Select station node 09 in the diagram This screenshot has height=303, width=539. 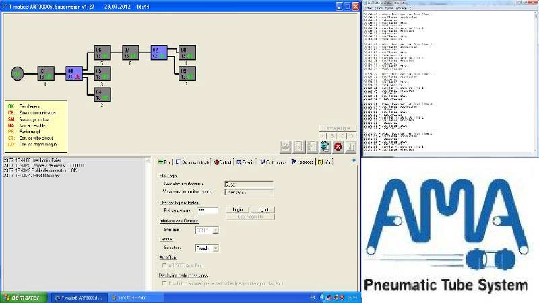[187, 73]
